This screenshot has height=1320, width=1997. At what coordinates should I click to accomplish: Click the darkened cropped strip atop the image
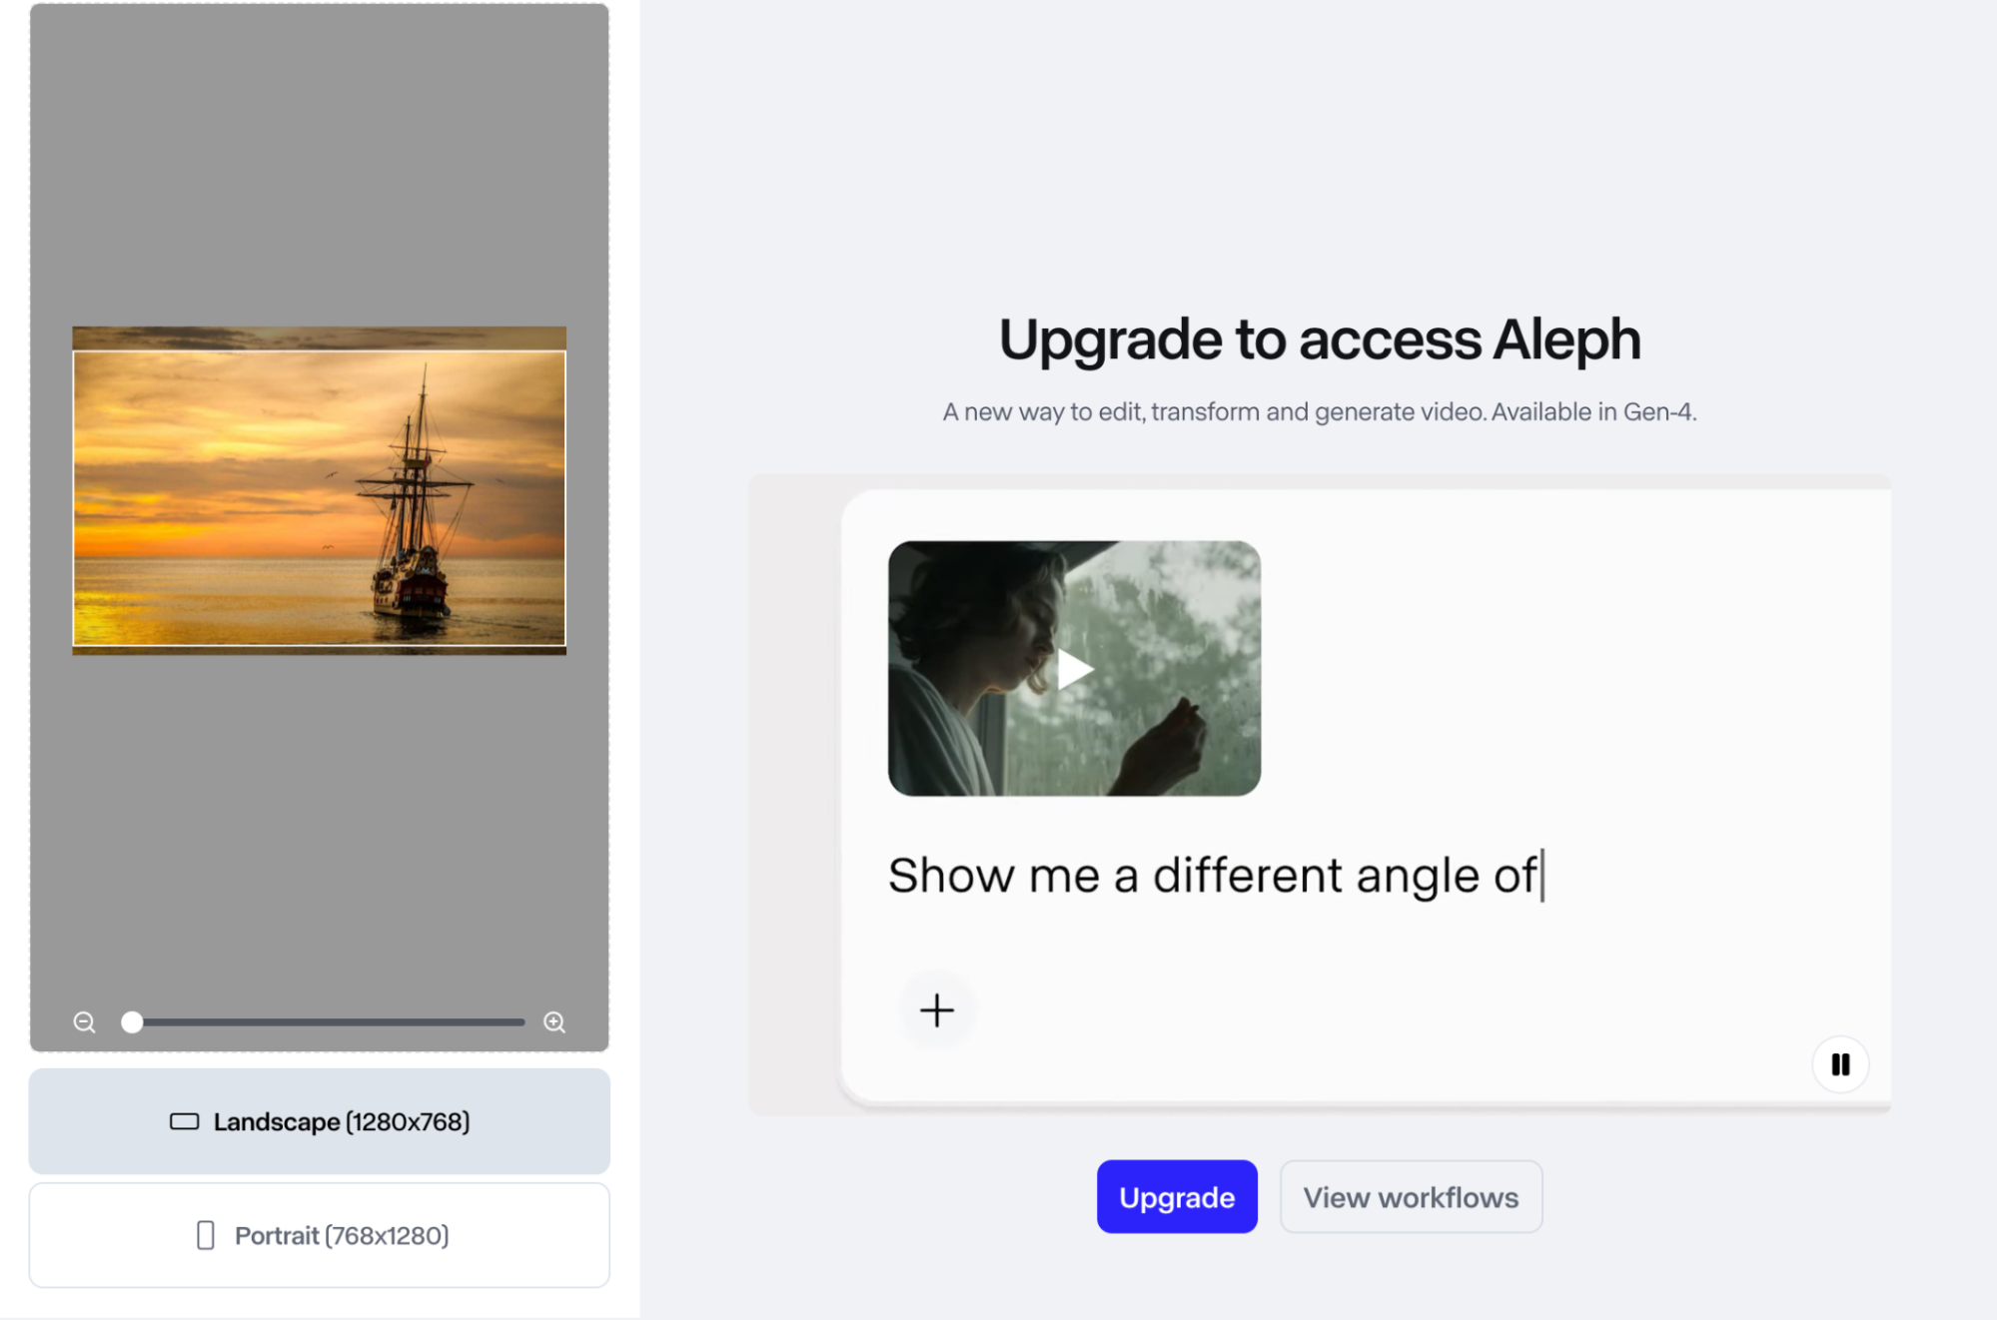(320, 338)
